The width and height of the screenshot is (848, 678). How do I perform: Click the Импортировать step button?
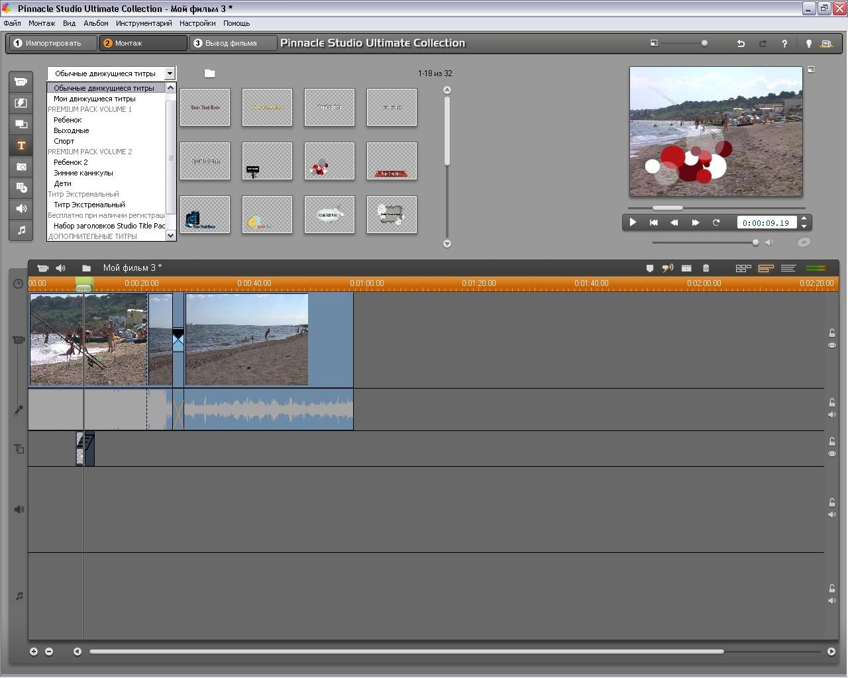pyautogui.click(x=52, y=43)
